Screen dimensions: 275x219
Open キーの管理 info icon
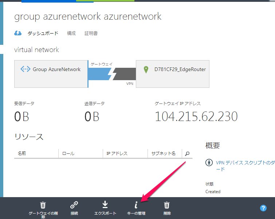pyautogui.click(x=136, y=205)
